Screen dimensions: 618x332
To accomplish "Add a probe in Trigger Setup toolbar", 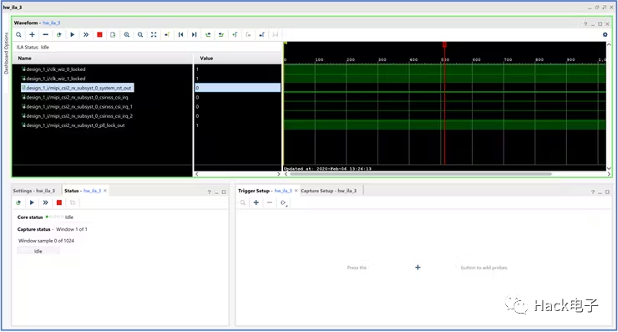I will click(x=256, y=202).
